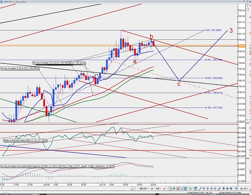
Task: Click the vertical scrollbar down arrow
Action: (x=248, y=120)
